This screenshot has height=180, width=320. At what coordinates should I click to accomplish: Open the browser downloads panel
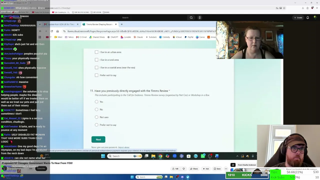coord(303,8)
